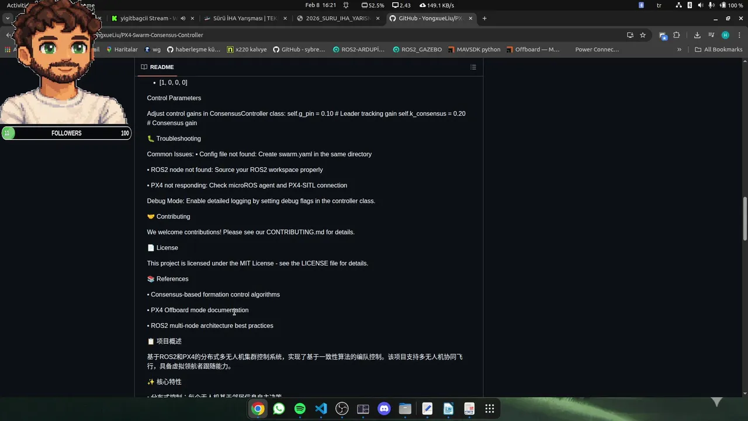748x421 pixels.
Task: Open the Files manager from the dock
Action: [x=405, y=409]
